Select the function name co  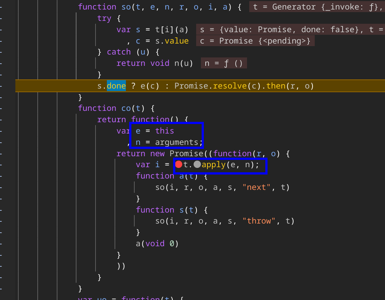(x=126, y=108)
